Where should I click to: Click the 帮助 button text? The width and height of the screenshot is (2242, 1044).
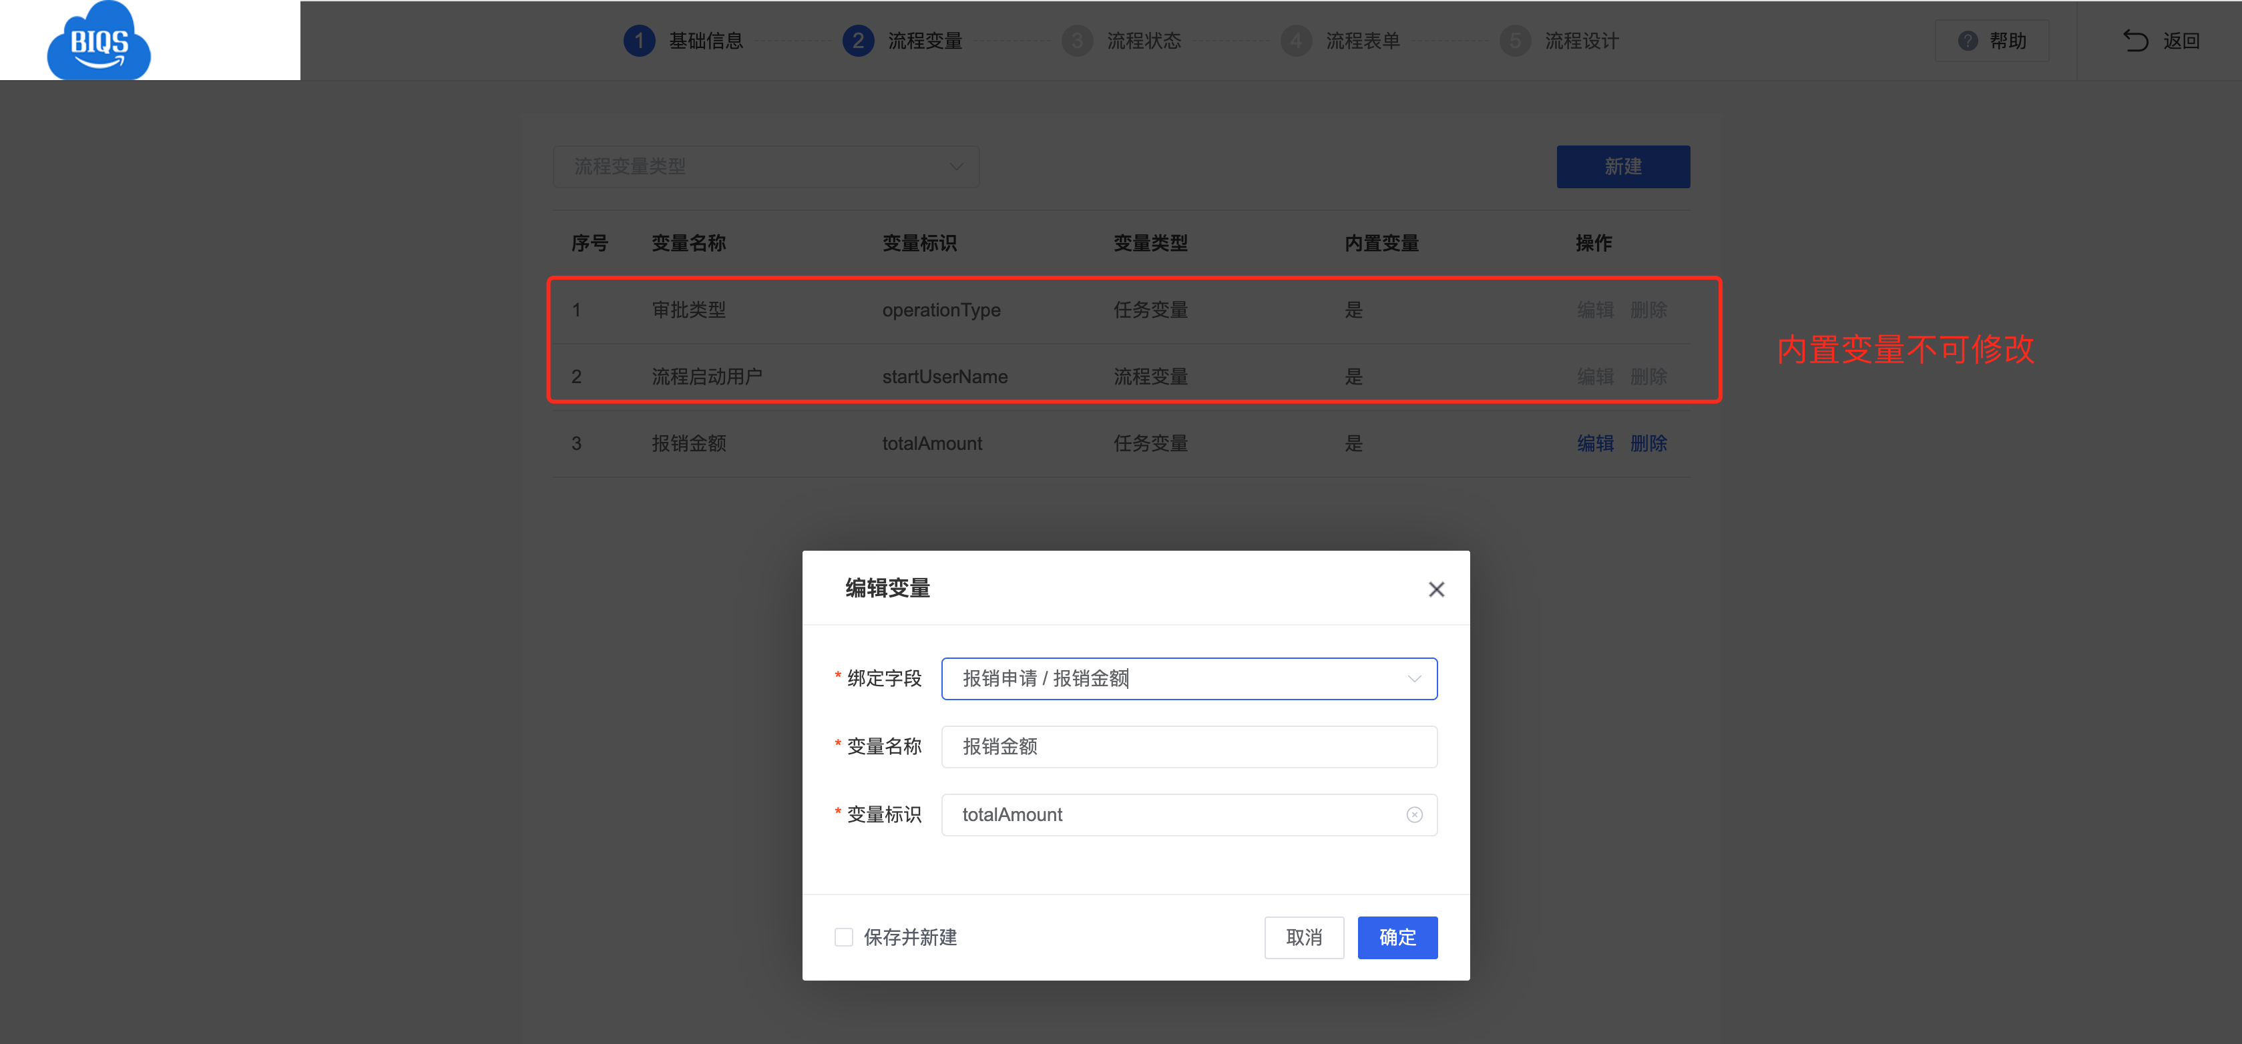click(2008, 41)
